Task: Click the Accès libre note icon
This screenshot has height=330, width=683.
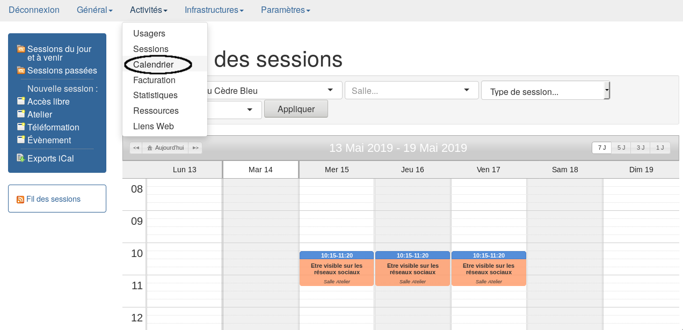Action: (21, 101)
